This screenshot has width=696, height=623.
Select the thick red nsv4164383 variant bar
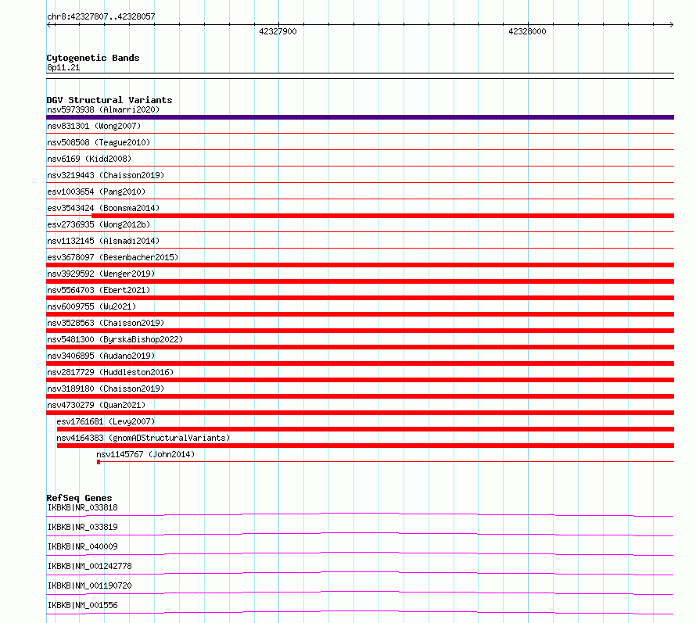pyautogui.click(x=365, y=446)
